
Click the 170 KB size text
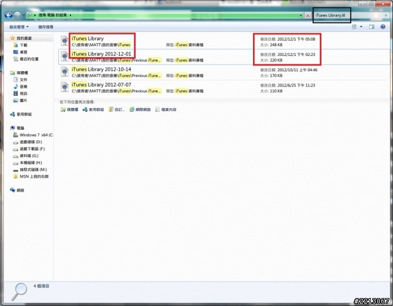click(276, 76)
